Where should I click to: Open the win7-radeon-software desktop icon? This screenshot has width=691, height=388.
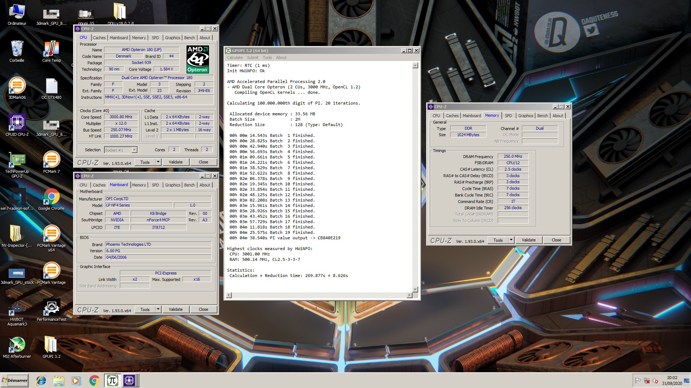click(x=17, y=199)
